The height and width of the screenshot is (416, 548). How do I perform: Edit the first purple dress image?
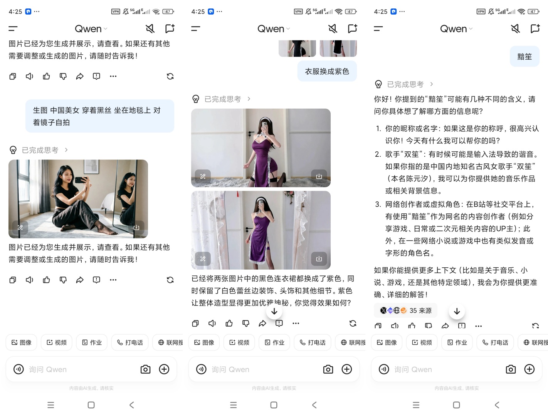[x=203, y=176]
